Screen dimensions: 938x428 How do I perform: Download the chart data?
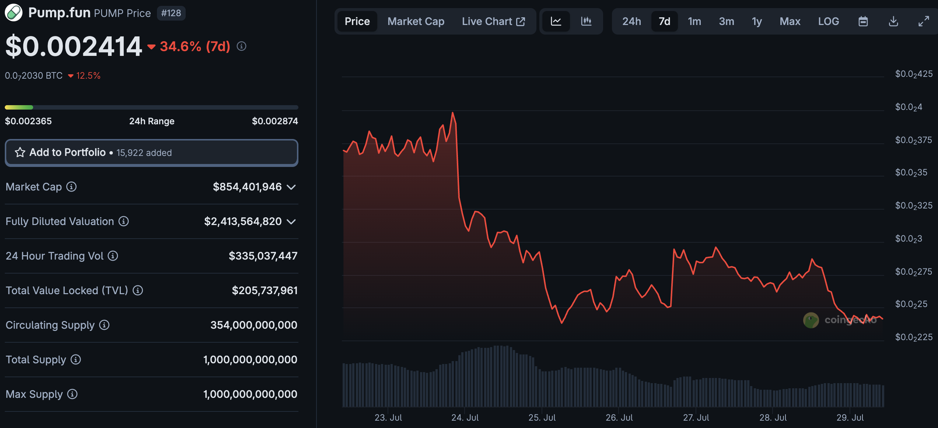pos(893,21)
